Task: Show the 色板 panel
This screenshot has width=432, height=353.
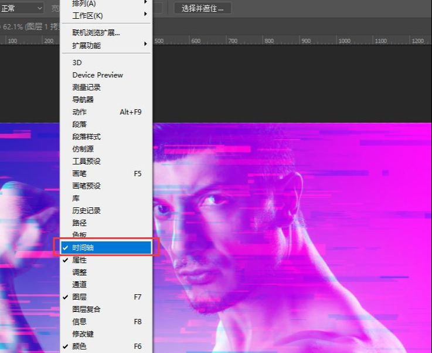Action: [106, 235]
